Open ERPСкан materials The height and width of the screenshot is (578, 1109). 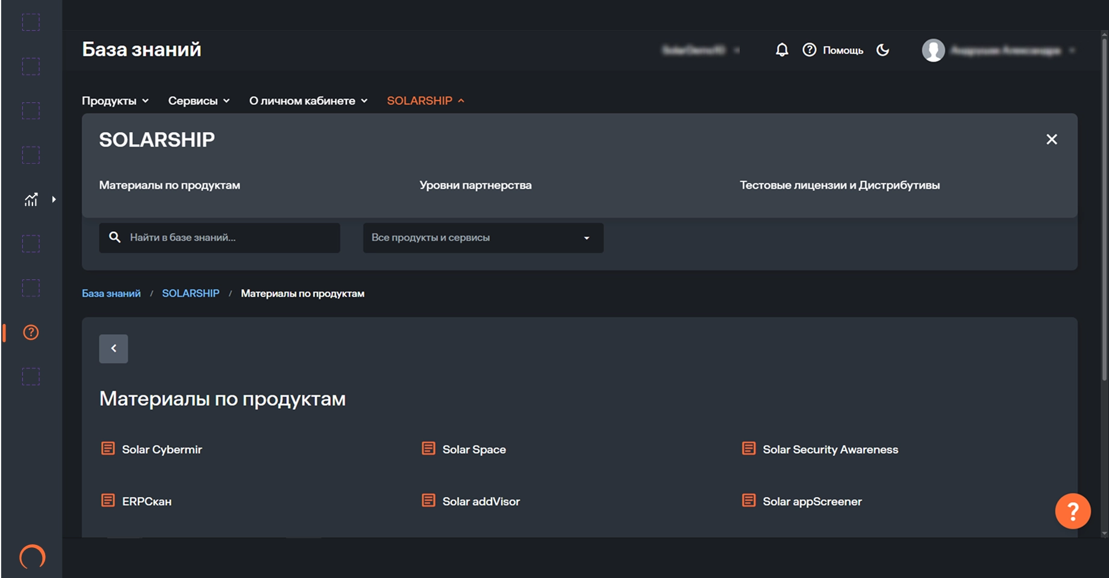point(146,501)
